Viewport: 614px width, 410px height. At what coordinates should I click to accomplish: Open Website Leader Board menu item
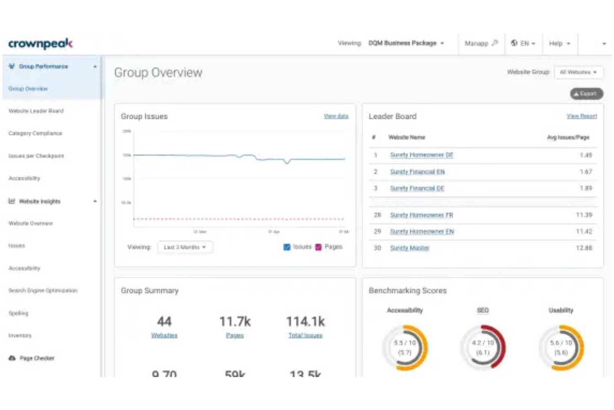pyautogui.click(x=36, y=111)
